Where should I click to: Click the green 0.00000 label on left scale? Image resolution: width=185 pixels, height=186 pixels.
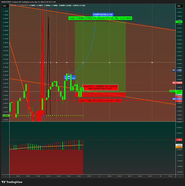(x=6, y=116)
